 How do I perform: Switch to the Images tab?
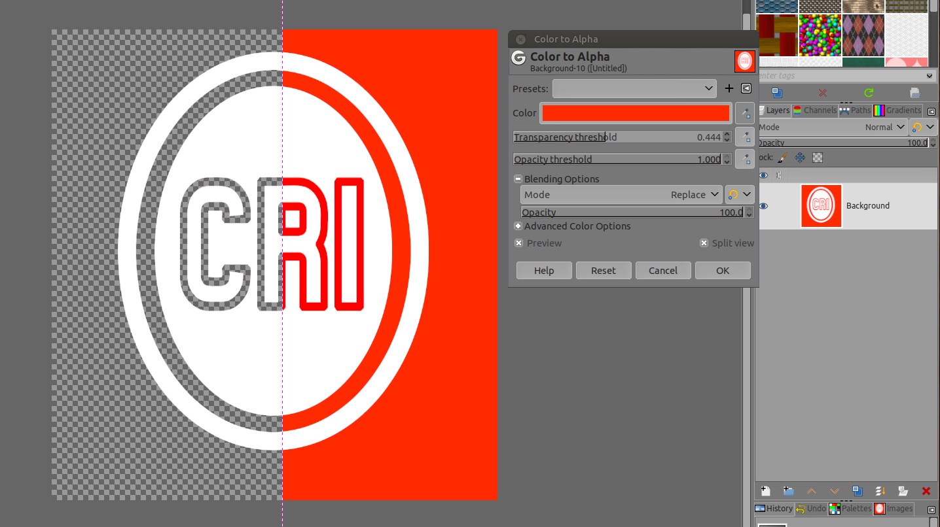(x=894, y=509)
